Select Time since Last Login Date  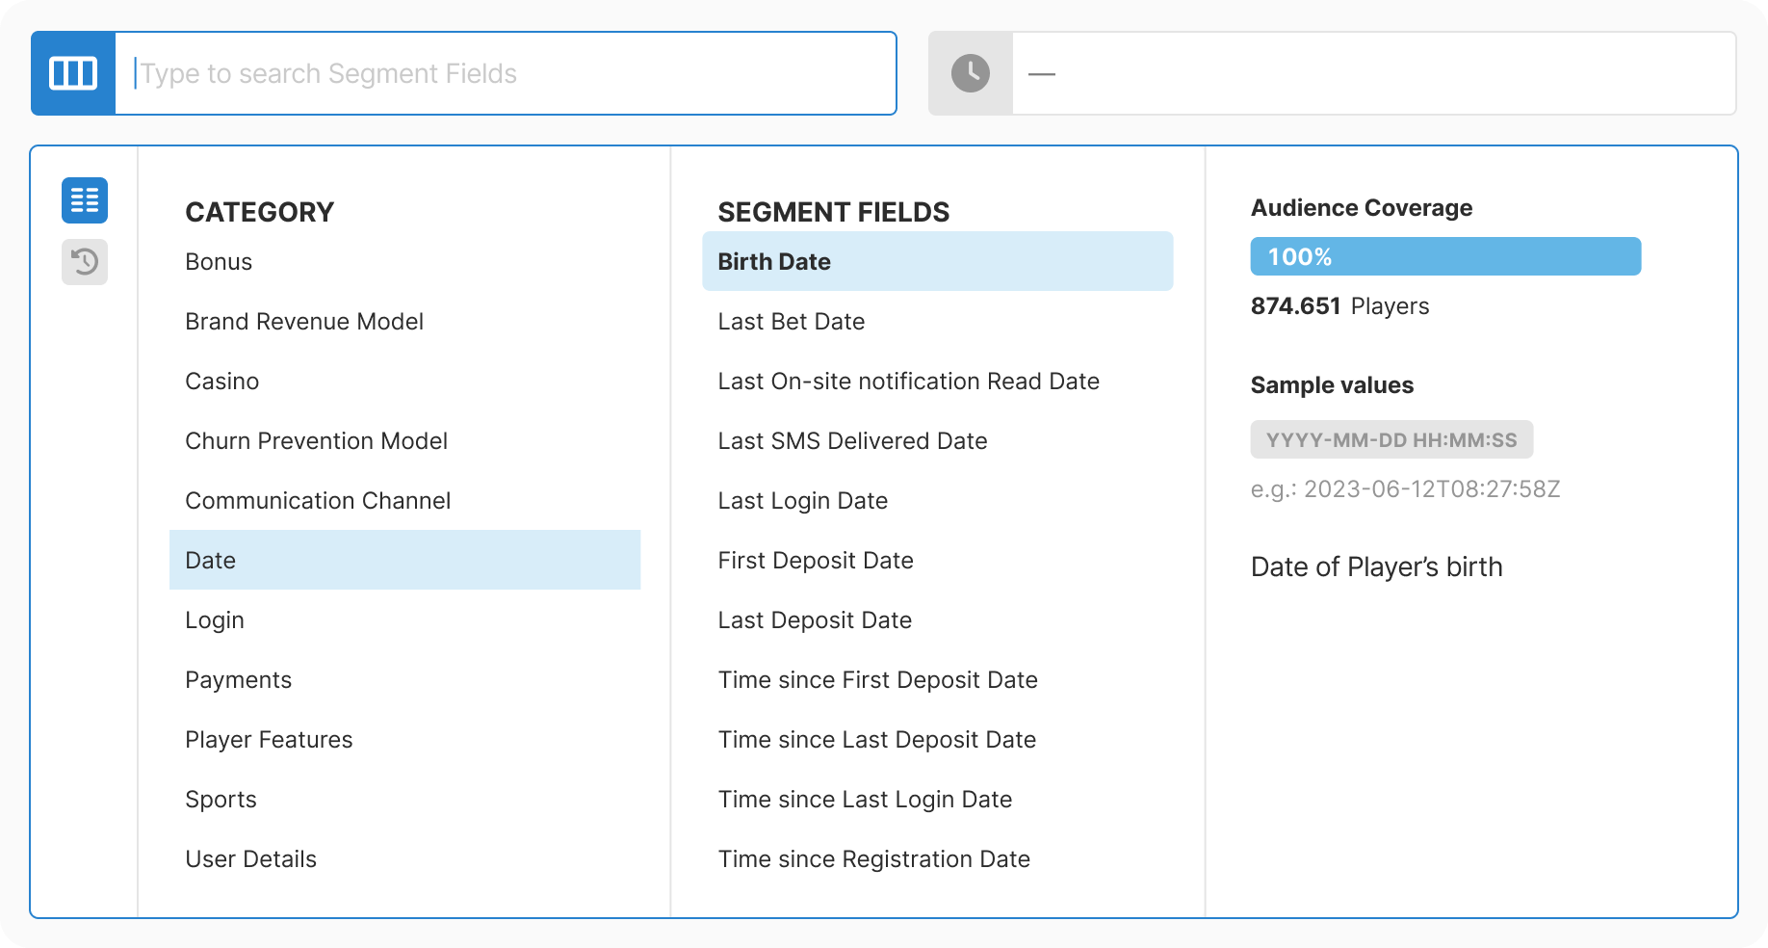[x=865, y=799]
